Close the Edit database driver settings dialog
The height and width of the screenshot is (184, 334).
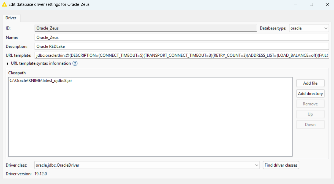pos(327,4)
